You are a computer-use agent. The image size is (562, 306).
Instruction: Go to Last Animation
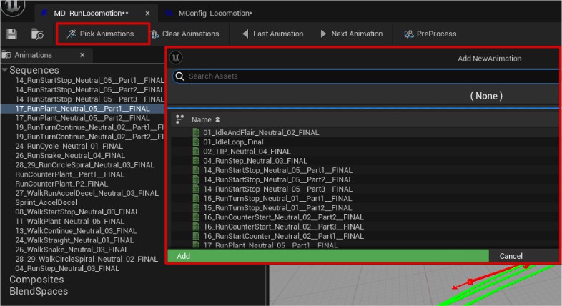[272, 34]
